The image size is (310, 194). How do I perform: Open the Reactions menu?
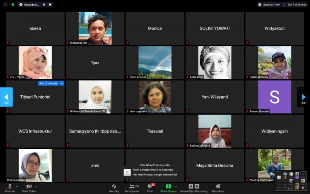pos(218,186)
